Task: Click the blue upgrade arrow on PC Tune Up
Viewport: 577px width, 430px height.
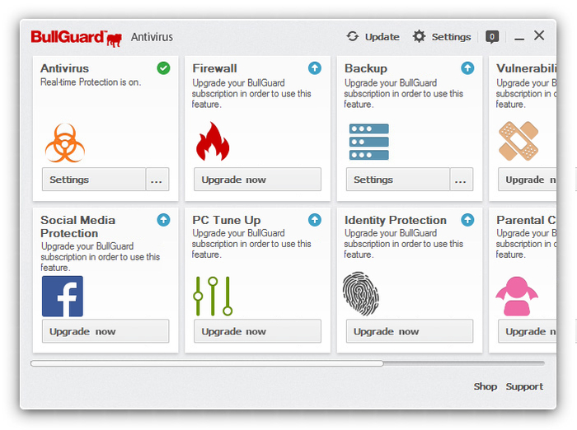Action: point(315,220)
